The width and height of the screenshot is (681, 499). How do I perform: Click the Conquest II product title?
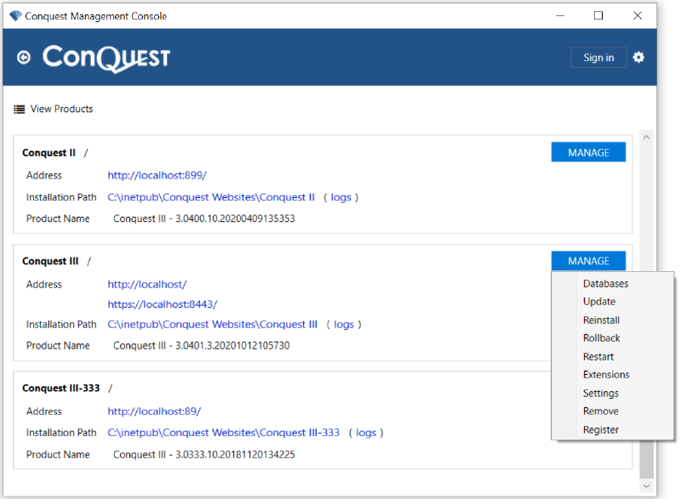tap(49, 153)
